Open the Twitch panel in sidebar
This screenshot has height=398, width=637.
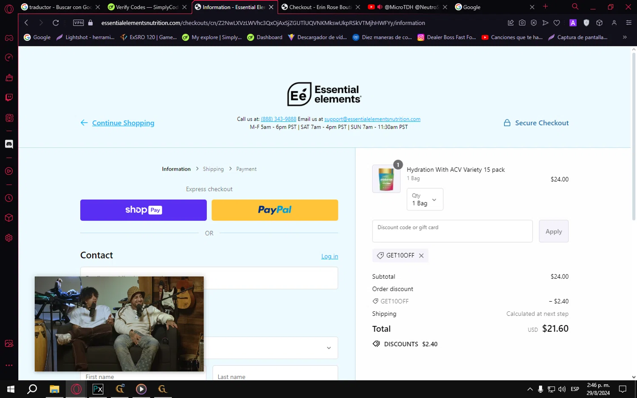pos(9,98)
